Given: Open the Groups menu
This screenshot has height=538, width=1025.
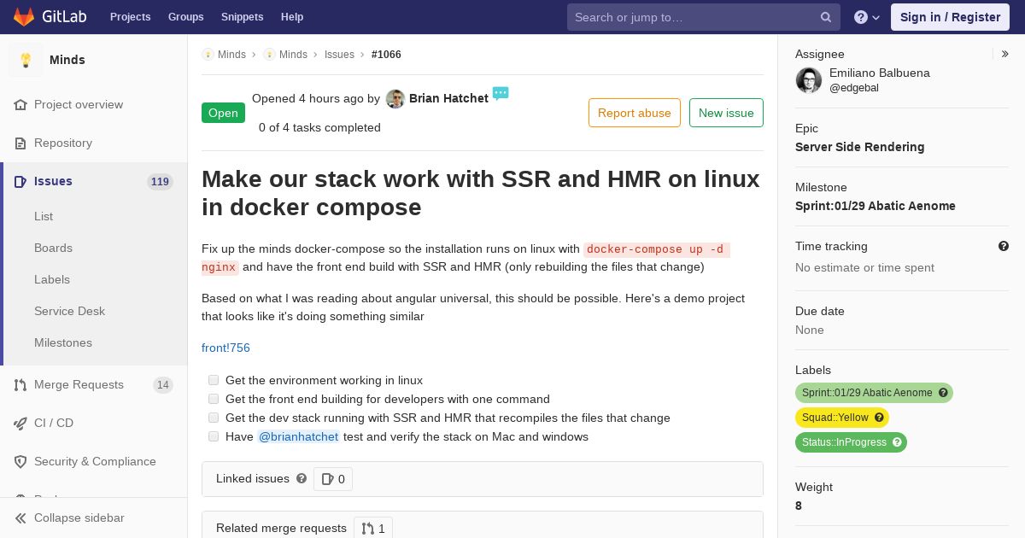Looking at the screenshot, I should click(x=185, y=17).
